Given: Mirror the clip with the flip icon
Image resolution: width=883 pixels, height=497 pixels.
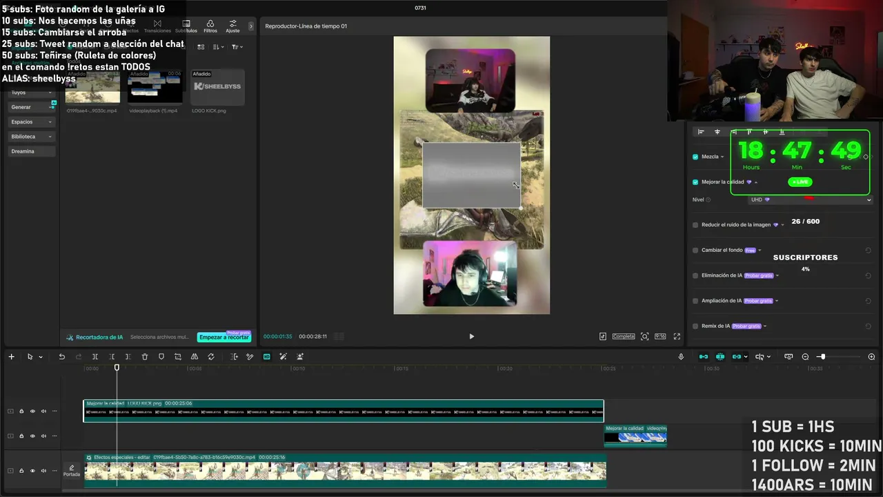Looking at the screenshot, I should [x=195, y=357].
